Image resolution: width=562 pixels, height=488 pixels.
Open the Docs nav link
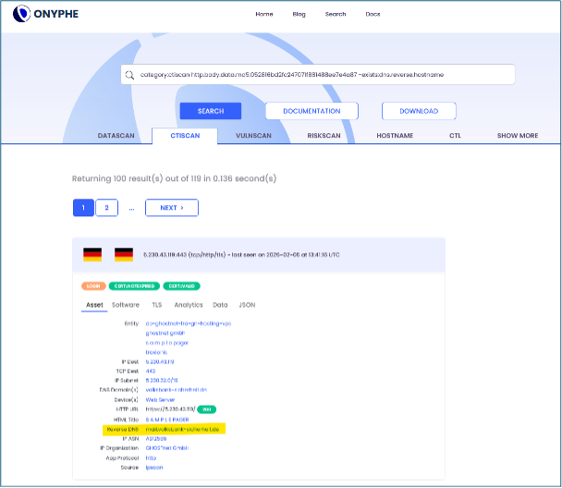373,14
